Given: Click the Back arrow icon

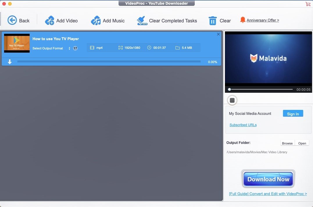Looking at the screenshot, I should click(12, 20).
